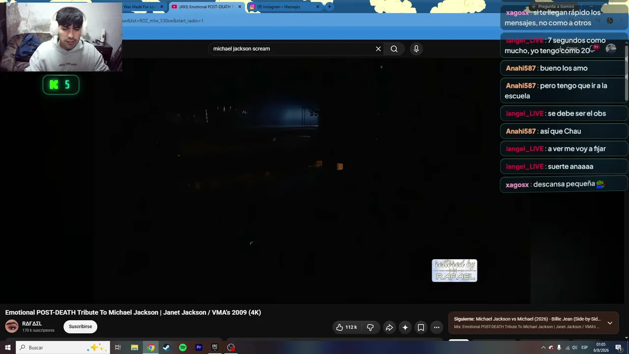Open Adobe Premiere Pro from the taskbar
629x354 pixels.
pos(199,348)
